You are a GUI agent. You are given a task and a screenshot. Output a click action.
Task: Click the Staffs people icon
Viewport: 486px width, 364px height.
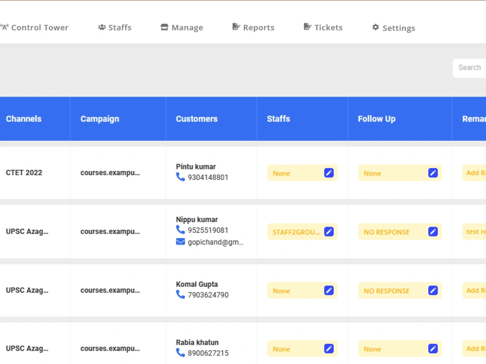[102, 27]
